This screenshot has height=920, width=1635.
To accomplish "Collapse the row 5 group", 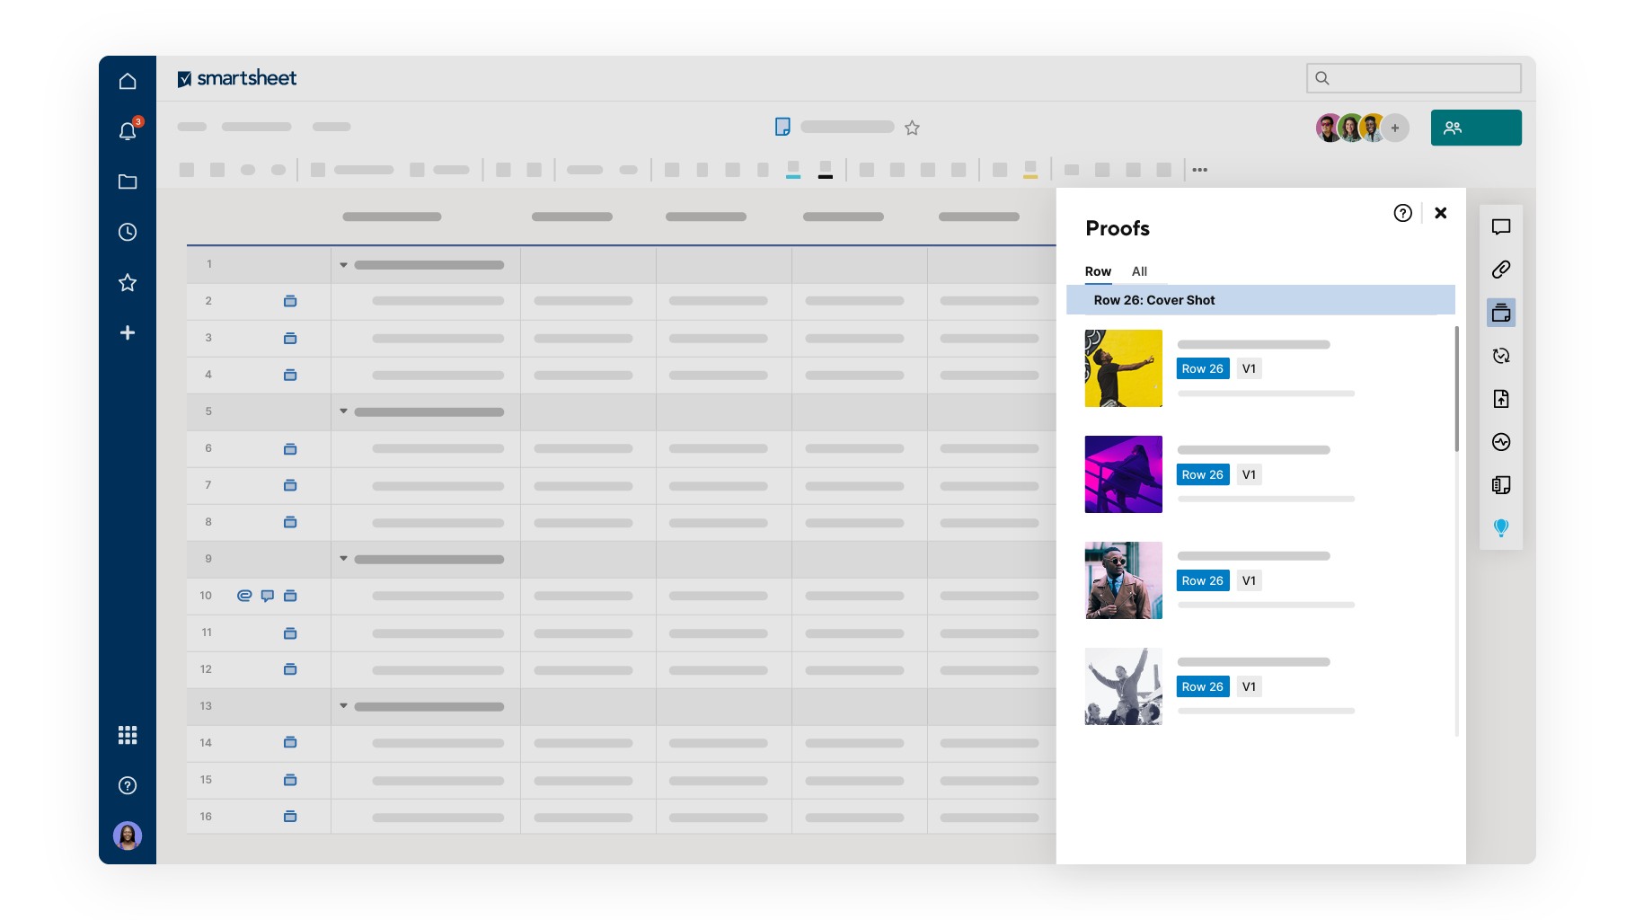I will [343, 411].
